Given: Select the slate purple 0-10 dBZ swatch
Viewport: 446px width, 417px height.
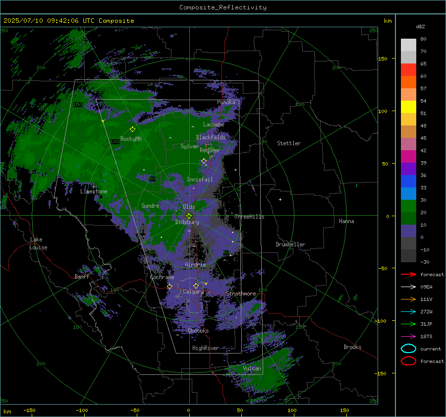Looking at the screenshot, I should (408, 231).
